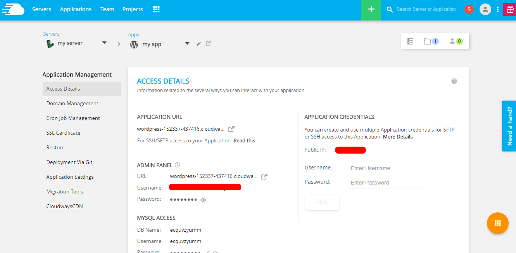Open Application URL external link icon
Screen dimensions: 516x253
pos(231,129)
